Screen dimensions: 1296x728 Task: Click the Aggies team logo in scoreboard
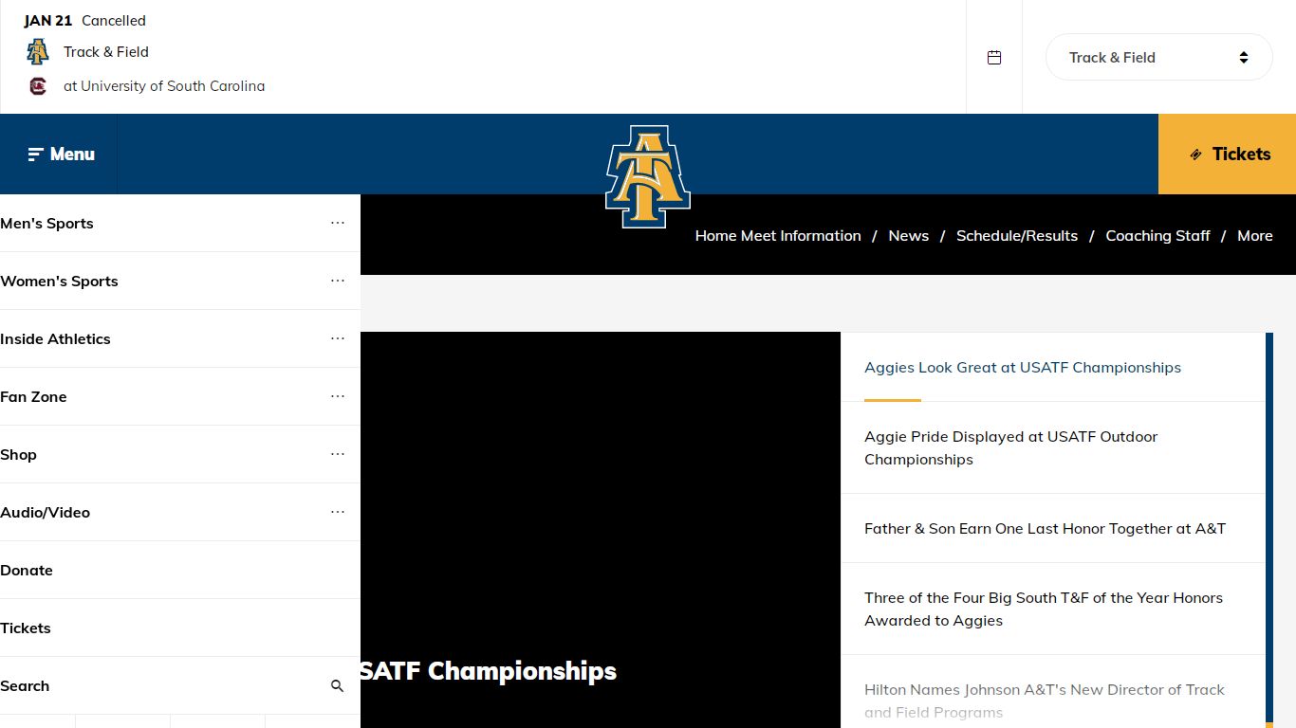pos(37,51)
